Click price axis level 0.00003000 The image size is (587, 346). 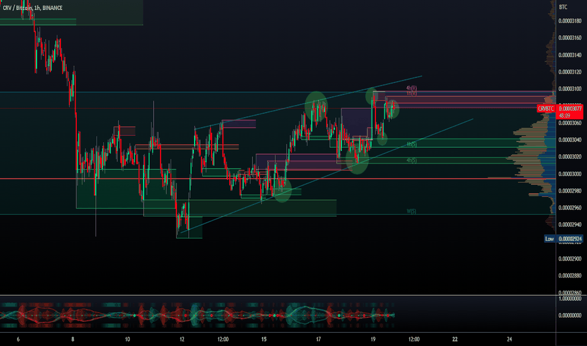coord(570,174)
